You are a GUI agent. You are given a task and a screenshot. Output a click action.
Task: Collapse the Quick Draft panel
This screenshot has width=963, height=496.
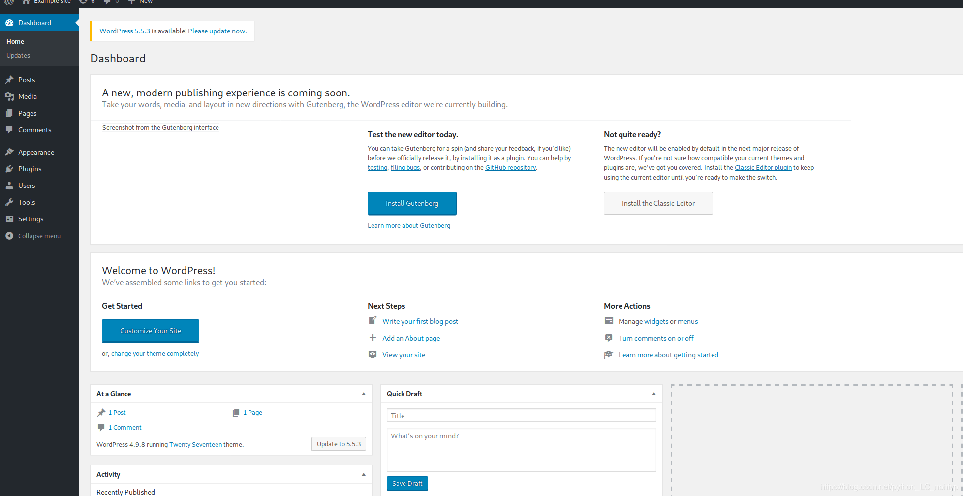(654, 394)
